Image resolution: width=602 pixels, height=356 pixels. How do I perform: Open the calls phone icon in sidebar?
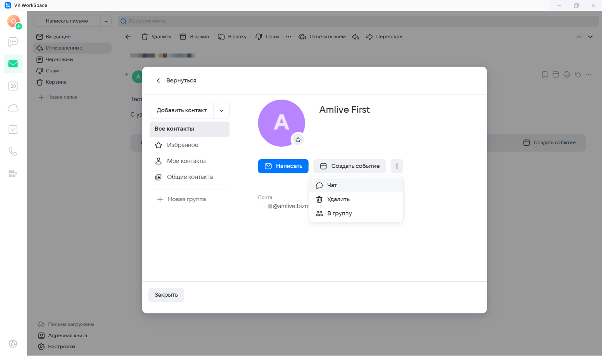13,151
